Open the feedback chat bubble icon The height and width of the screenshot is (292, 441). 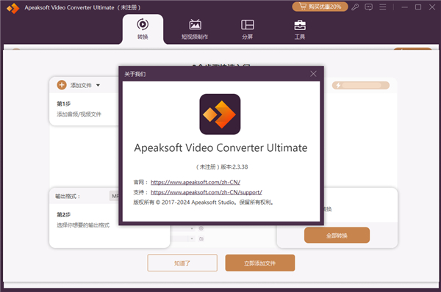(369, 7)
